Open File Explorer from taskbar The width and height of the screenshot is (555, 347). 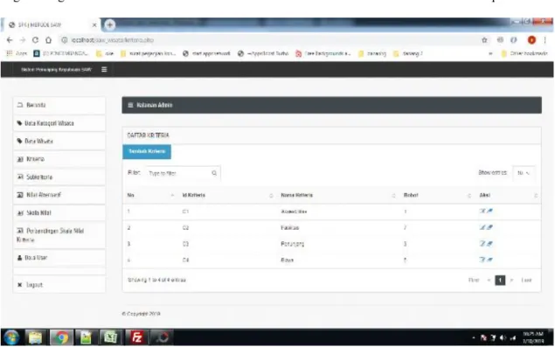click(x=35, y=337)
